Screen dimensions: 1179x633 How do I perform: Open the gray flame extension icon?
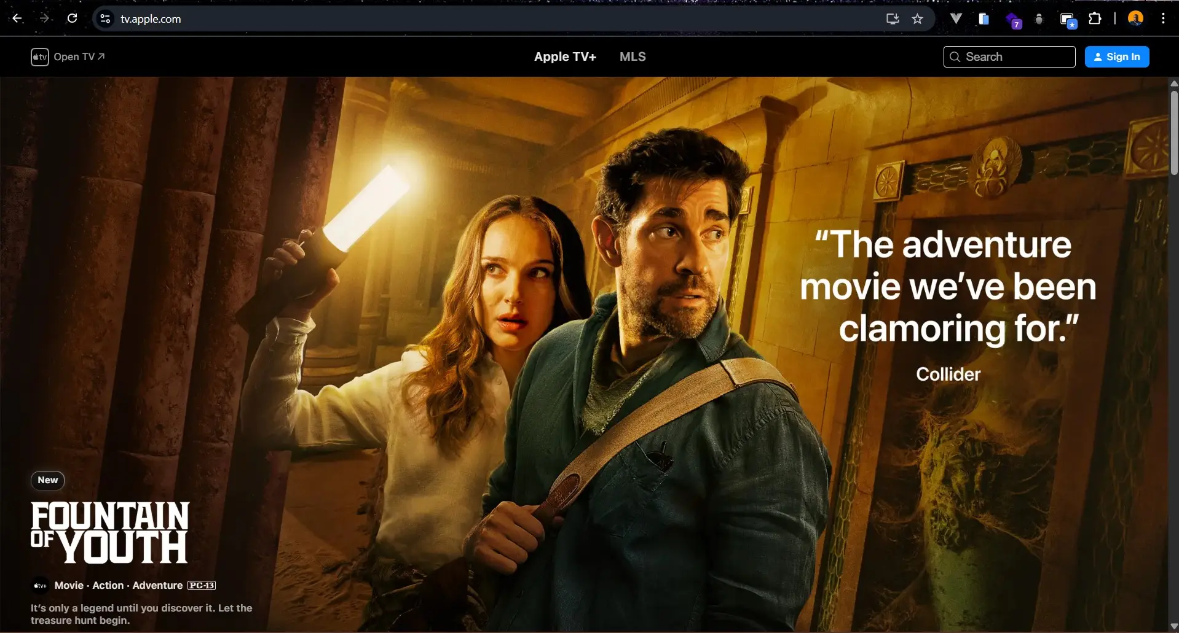point(1039,19)
